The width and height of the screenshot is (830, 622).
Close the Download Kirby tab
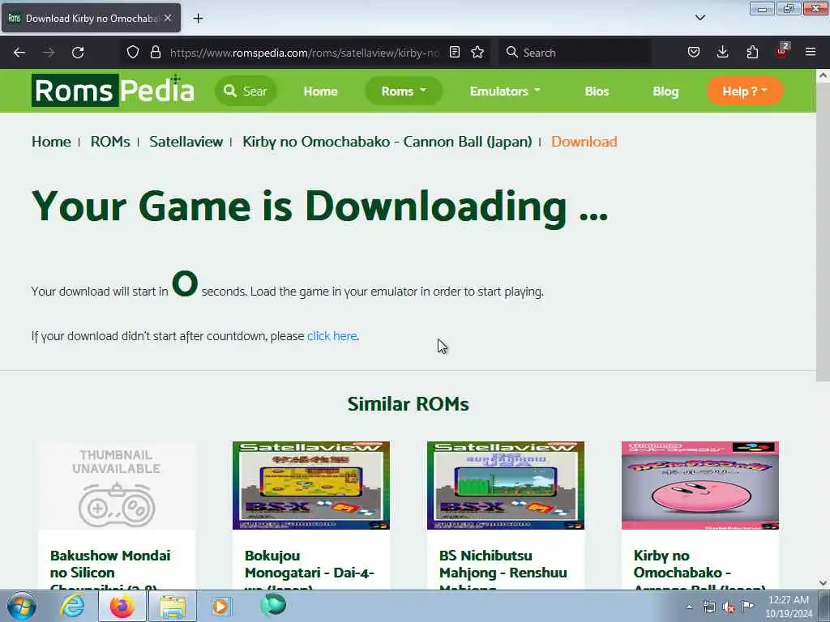168,18
